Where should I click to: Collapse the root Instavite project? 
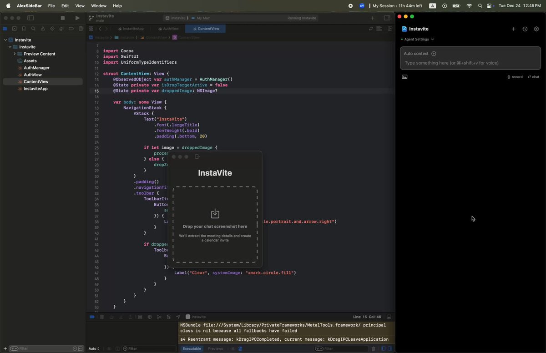5,40
